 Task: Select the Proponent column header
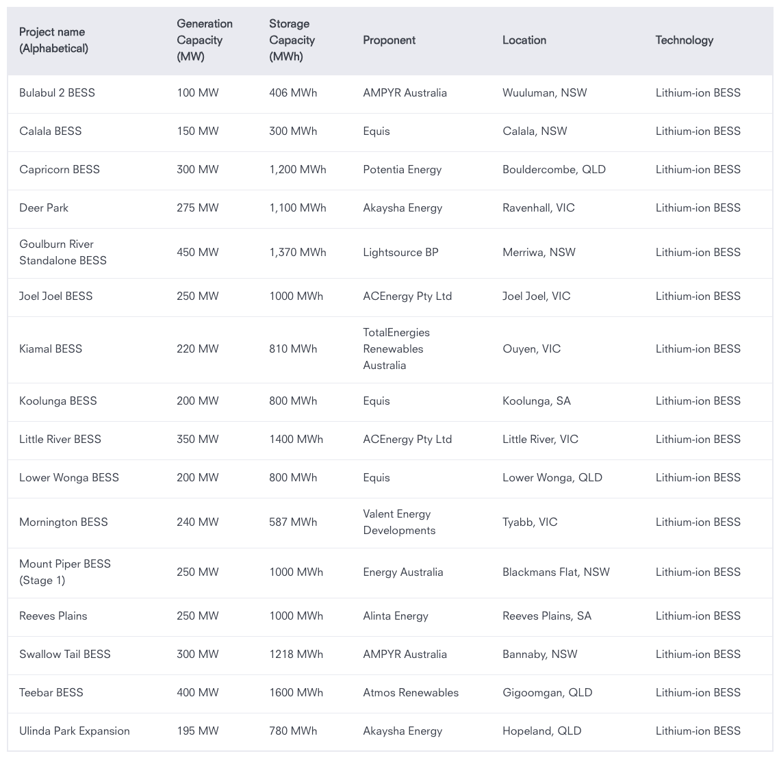point(389,40)
